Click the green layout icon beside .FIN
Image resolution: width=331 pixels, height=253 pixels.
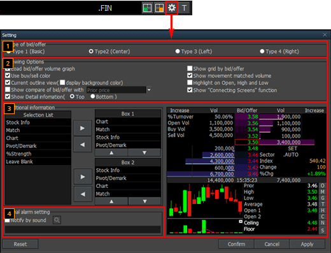[147, 8]
